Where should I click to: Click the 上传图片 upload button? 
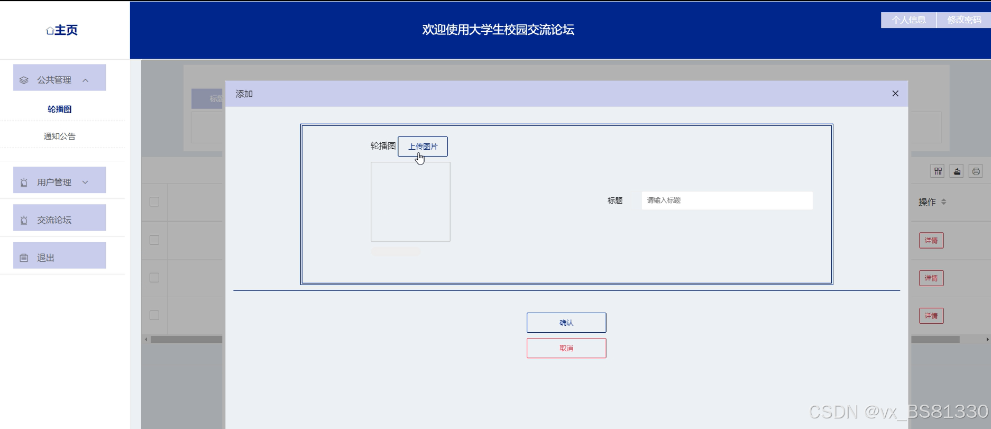(423, 147)
